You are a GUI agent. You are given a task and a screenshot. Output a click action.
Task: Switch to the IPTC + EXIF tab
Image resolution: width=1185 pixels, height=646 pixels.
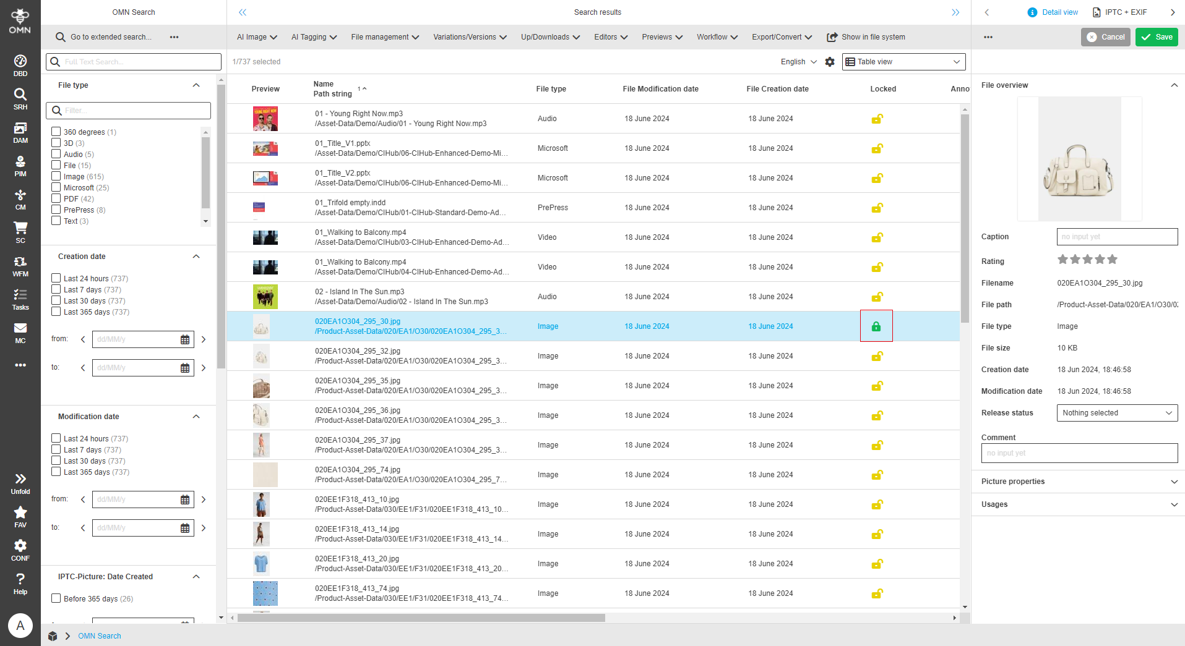pyautogui.click(x=1120, y=12)
